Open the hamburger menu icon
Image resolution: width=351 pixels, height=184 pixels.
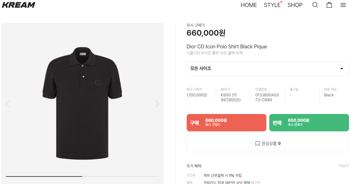tap(343, 5)
